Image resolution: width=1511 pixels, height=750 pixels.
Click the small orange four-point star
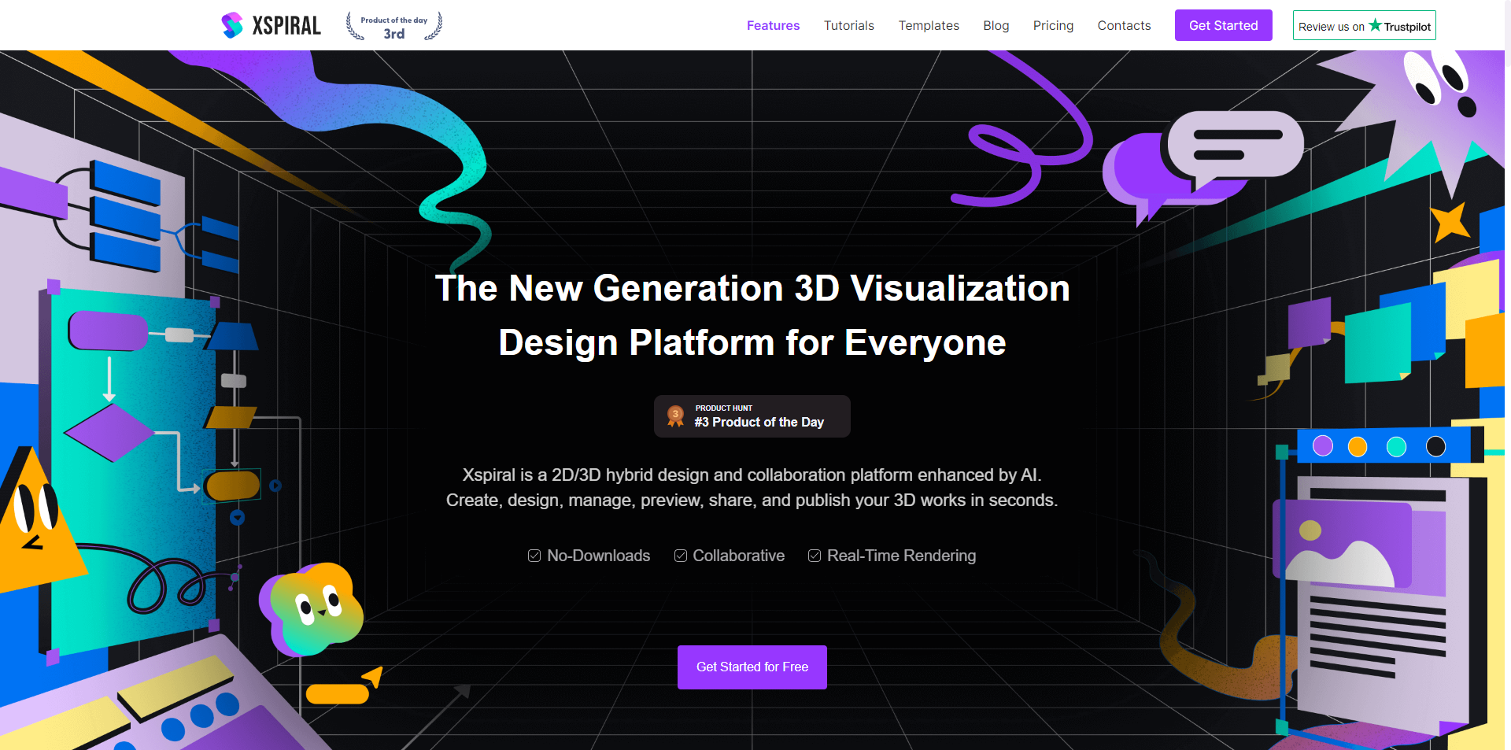coord(1450,222)
